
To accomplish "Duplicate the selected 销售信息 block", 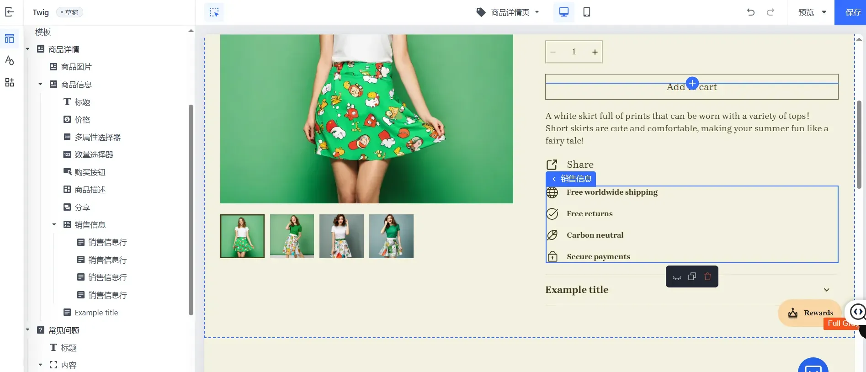I will coord(692,276).
